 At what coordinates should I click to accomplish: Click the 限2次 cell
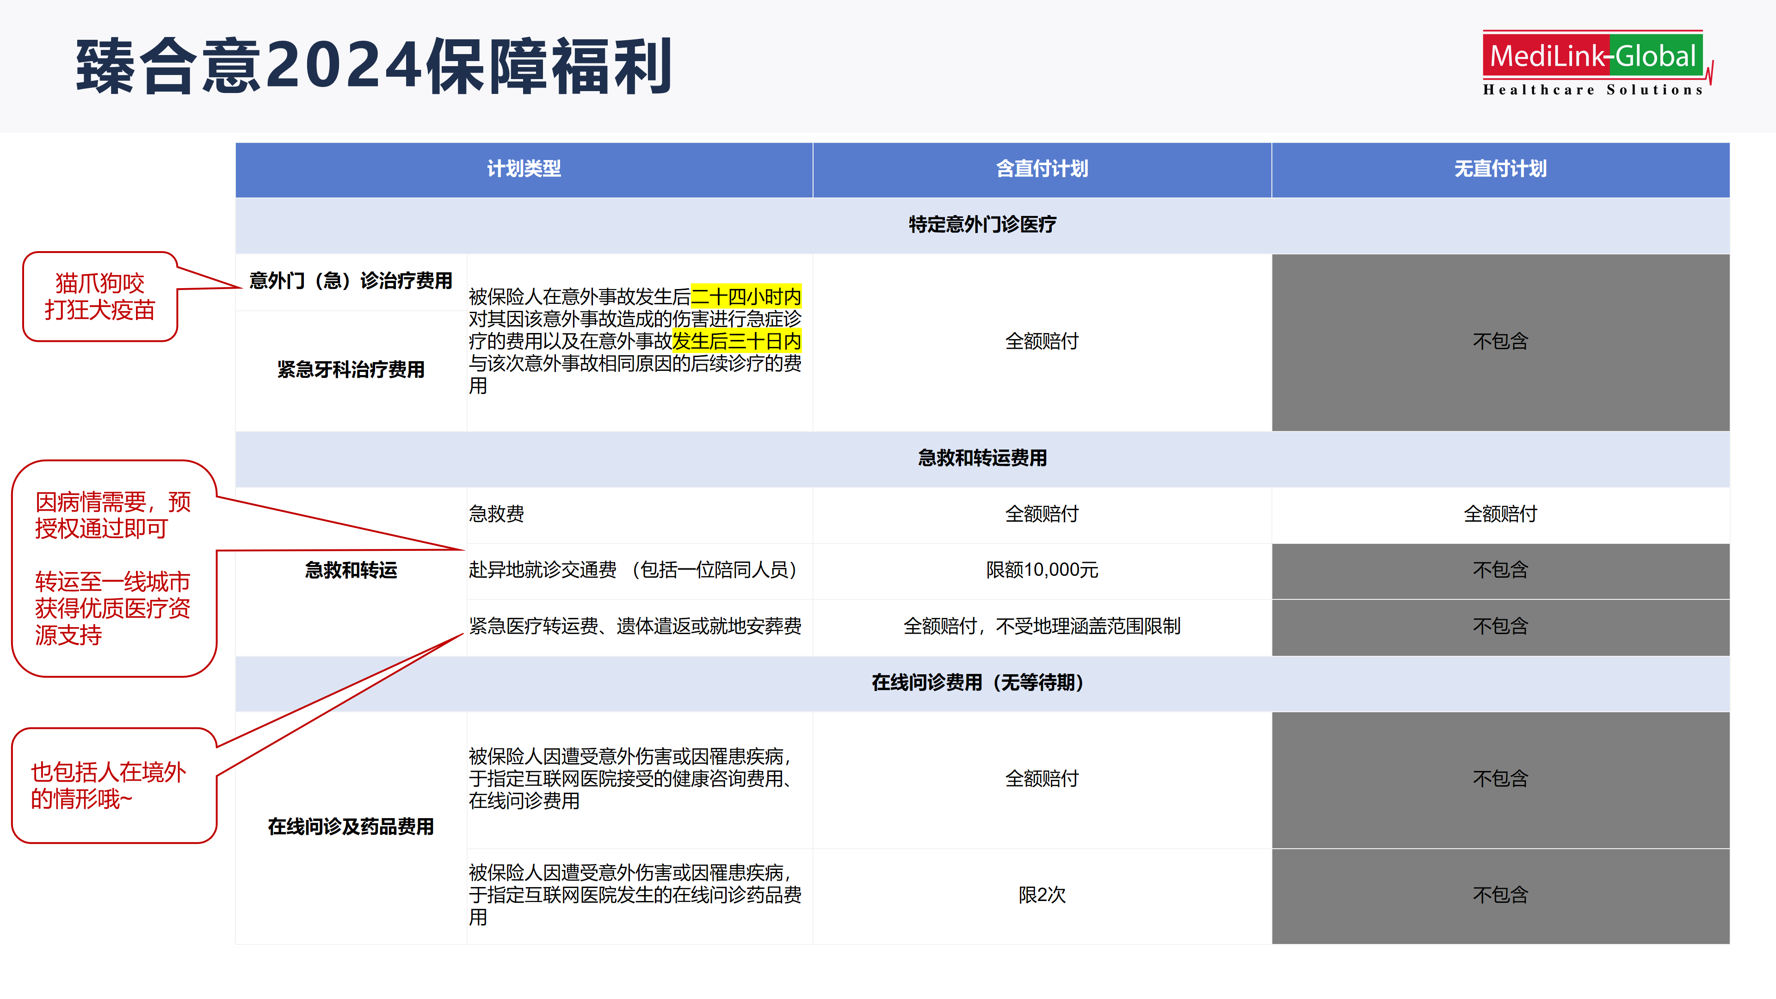pos(1041,895)
